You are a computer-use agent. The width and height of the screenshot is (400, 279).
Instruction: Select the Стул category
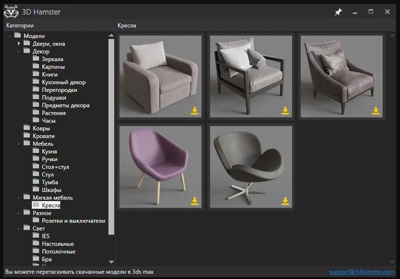point(48,175)
